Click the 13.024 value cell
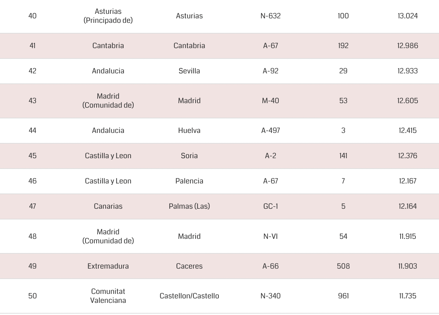Viewport: 439px width, 315px height. click(x=407, y=16)
